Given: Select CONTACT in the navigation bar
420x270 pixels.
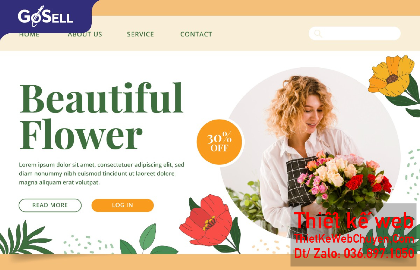Looking at the screenshot, I should click(x=196, y=34).
